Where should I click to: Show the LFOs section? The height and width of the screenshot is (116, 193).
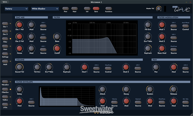[x=5, y=105]
